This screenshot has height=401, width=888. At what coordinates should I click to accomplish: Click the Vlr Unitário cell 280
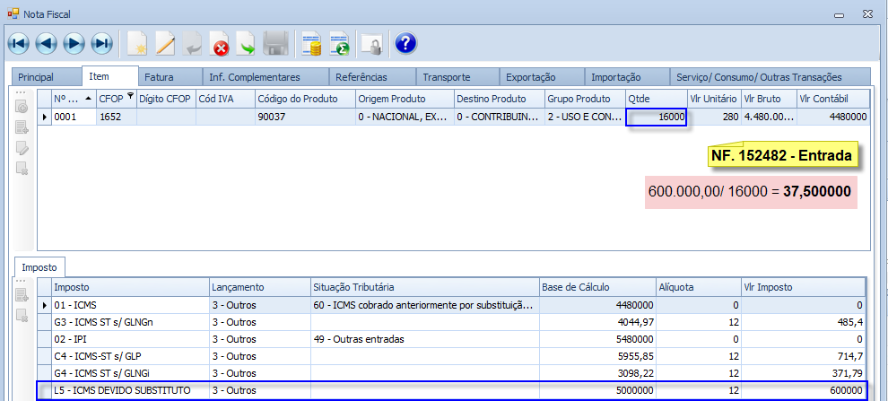click(x=714, y=118)
